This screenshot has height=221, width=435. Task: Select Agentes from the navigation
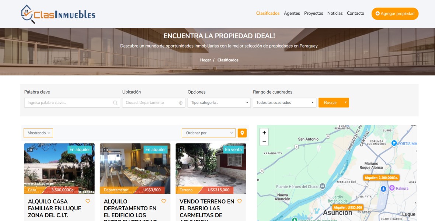[292, 13]
